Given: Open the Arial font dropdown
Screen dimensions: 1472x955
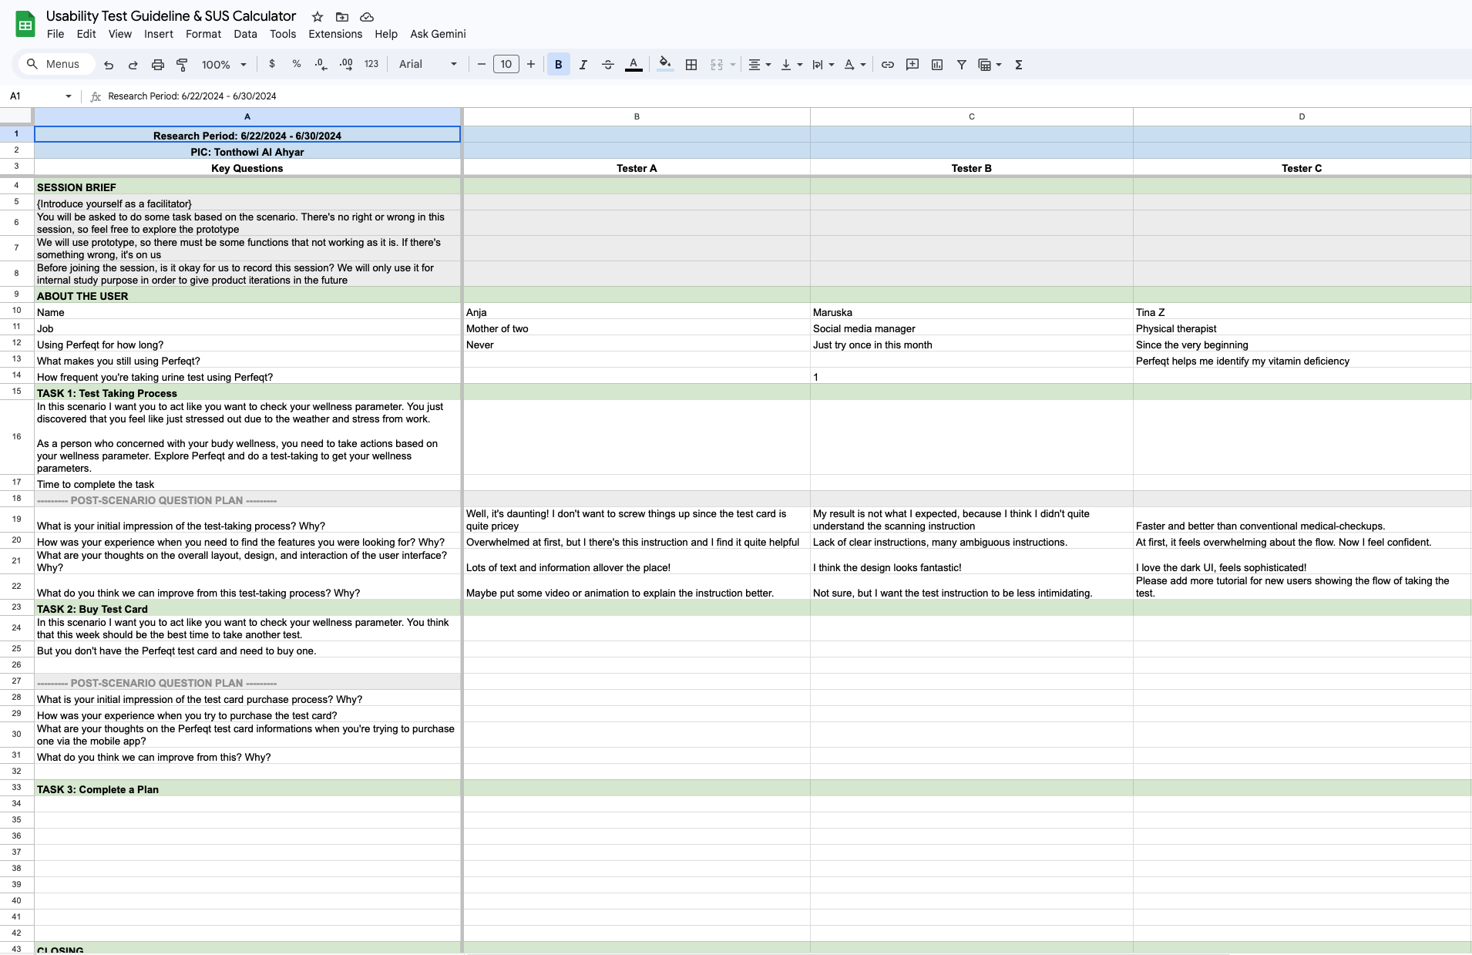Looking at the screenshot, I should [428, 65].
